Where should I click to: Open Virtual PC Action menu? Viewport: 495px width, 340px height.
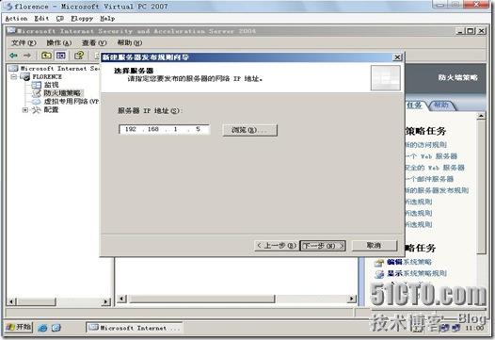(16, 19)
